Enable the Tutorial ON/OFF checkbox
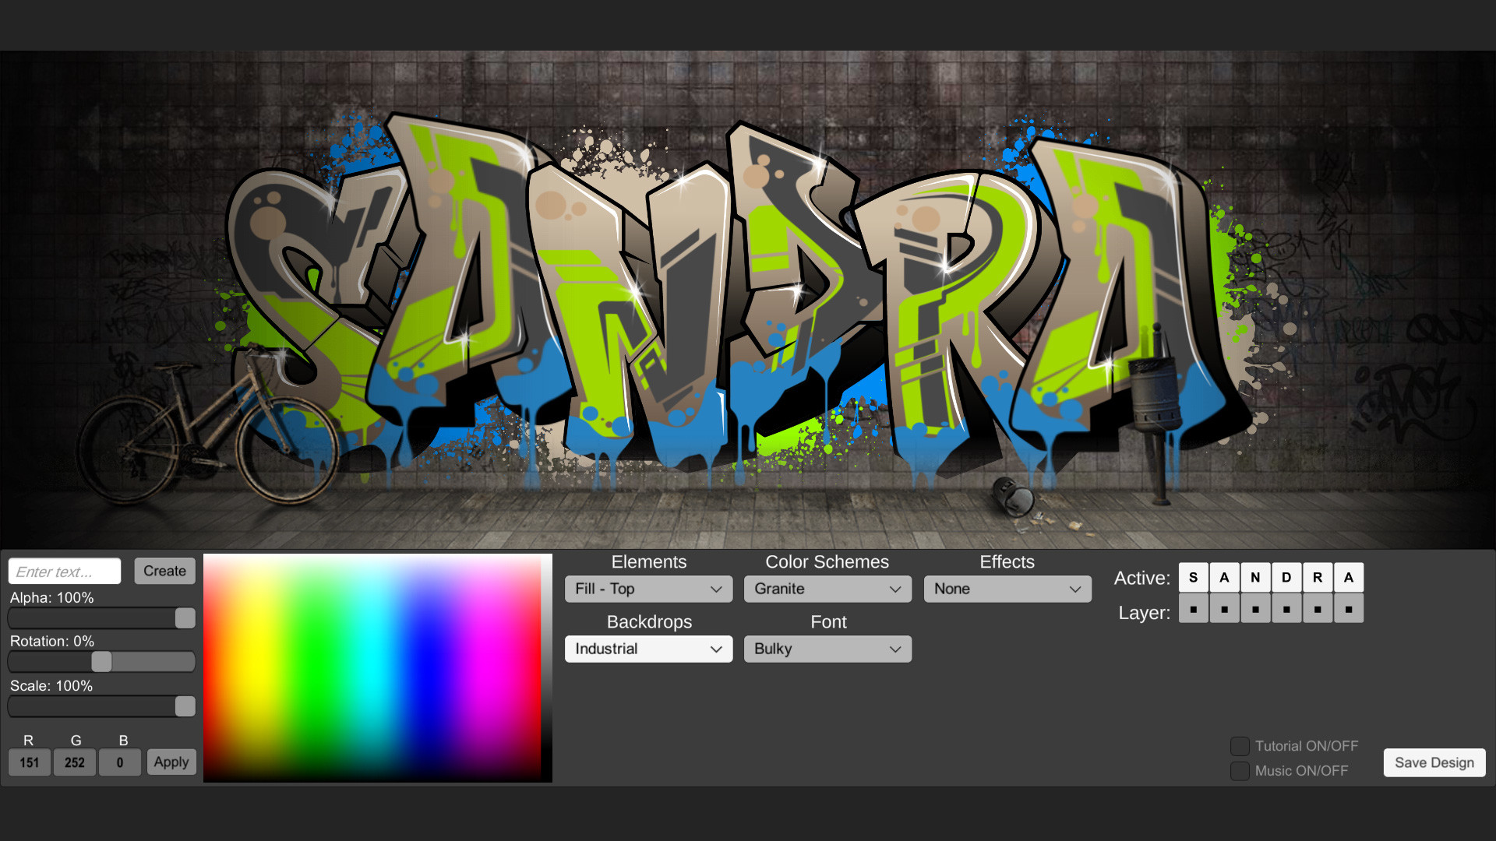The height and width of the screenshot is (841, 1496). 1240,745
